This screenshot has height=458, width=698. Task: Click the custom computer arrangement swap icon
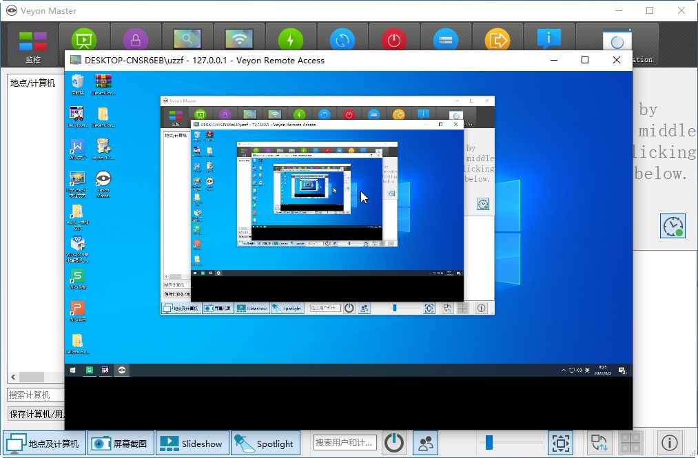(599, 443)
